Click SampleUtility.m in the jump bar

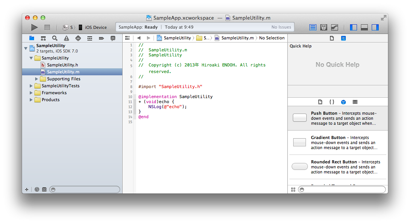pyautogui.click(x=237, y=38)
